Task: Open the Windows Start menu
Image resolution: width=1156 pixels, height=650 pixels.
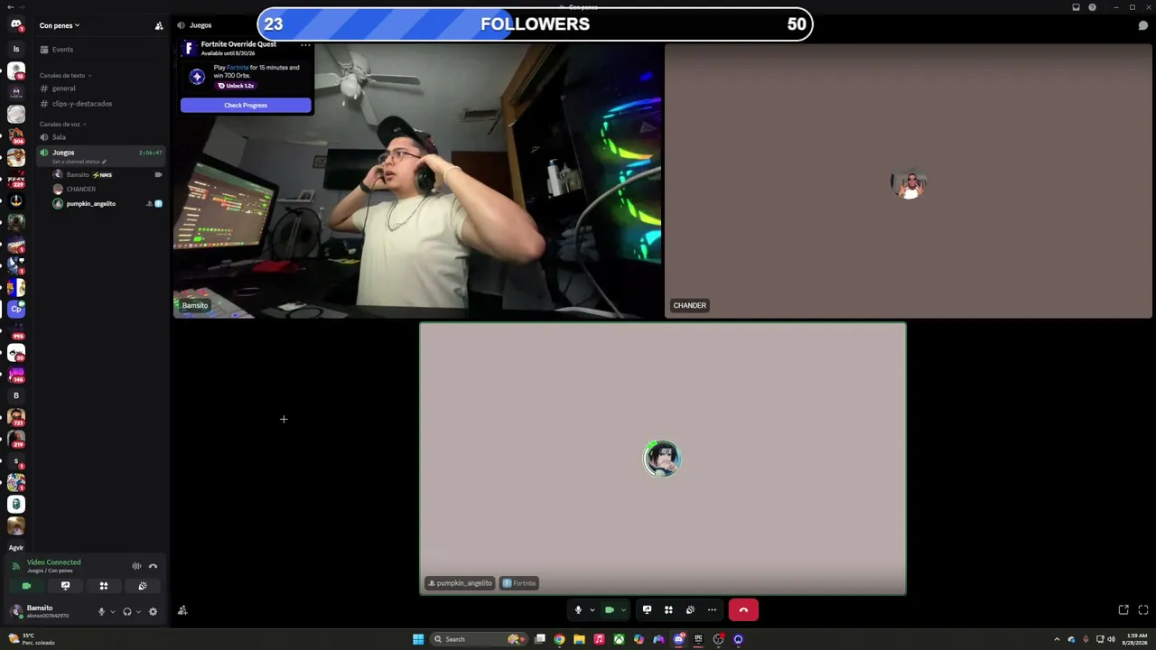Action: [x=418, y=639]
